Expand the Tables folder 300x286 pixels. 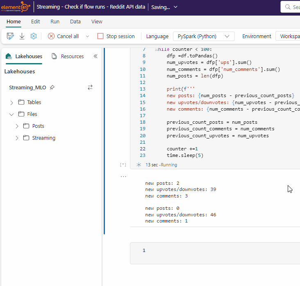click(x=11, y=102)
